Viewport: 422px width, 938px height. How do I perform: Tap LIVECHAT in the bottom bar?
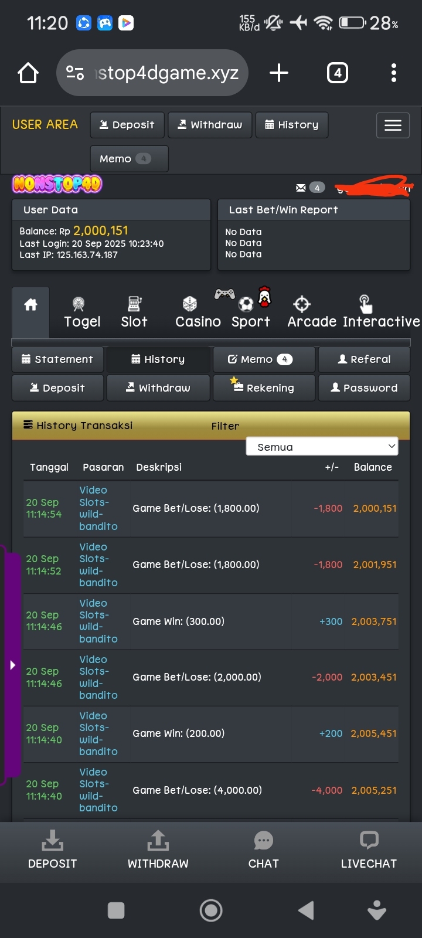pyautogui.click(x=369, y=850)
